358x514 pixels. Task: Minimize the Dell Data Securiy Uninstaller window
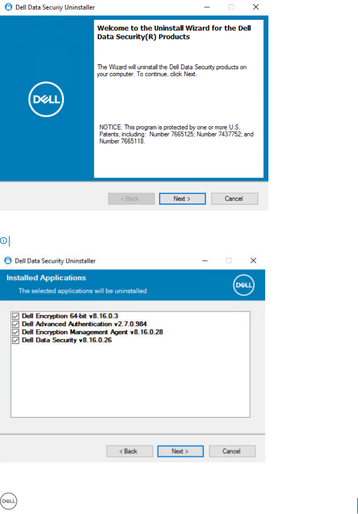207,7
